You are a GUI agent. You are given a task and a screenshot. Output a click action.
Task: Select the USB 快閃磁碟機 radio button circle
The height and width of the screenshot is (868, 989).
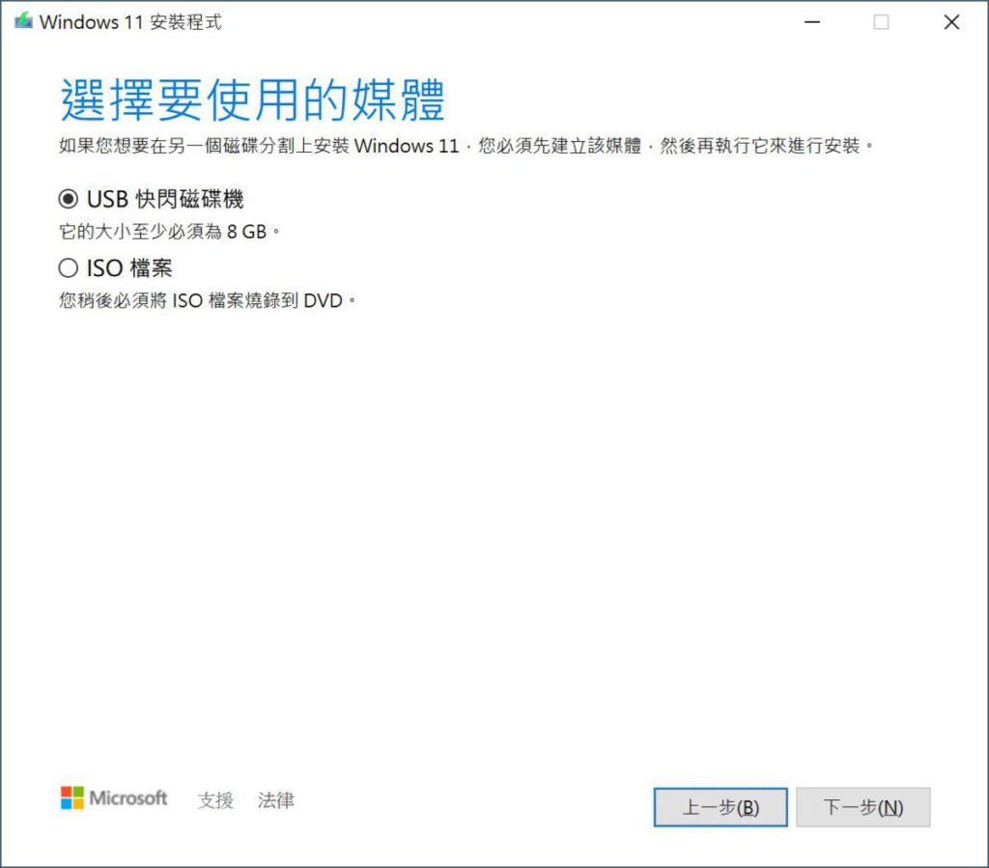[69, 199]
